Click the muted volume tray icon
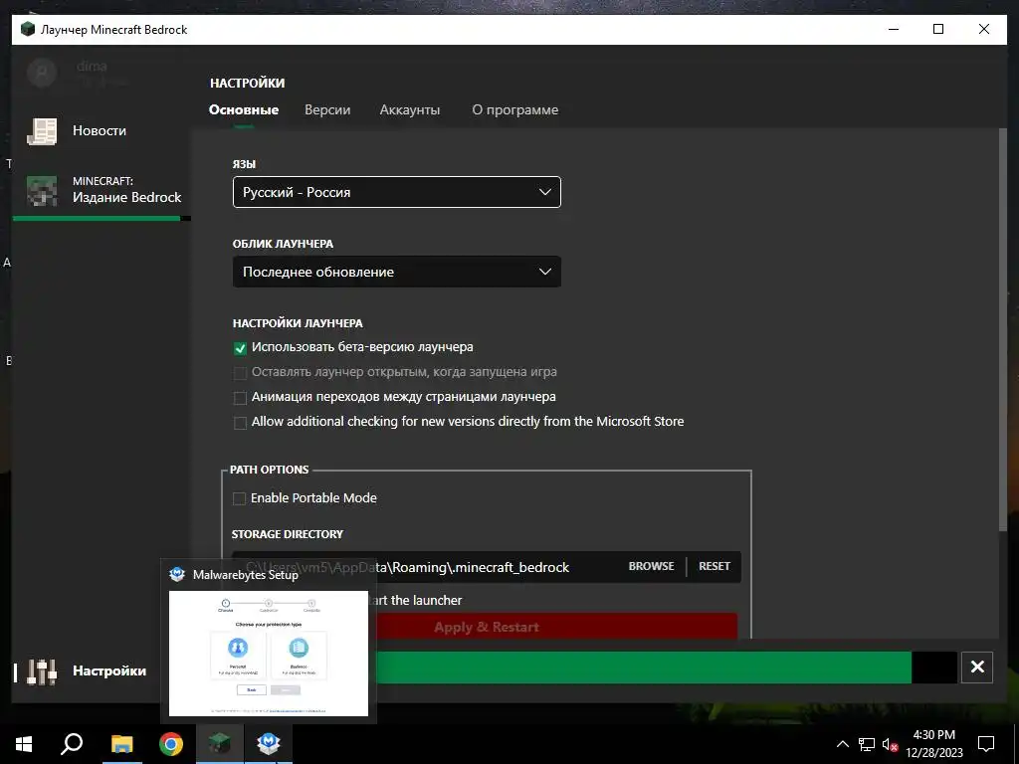This screenshot has width=1019, height=764. (890, 744)
